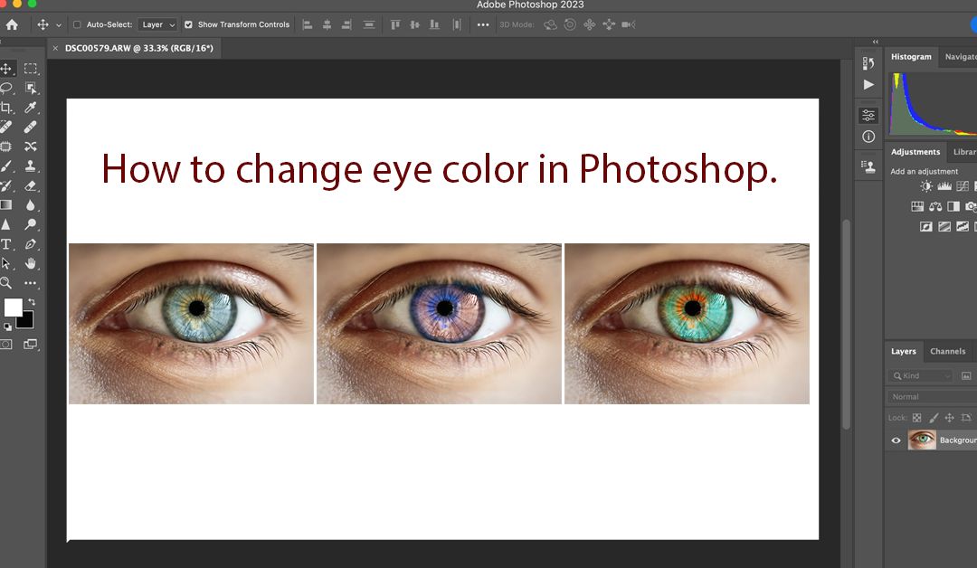Click the Add an adjustment Levels button
This screenshot has height=568, width=977.
944,186
